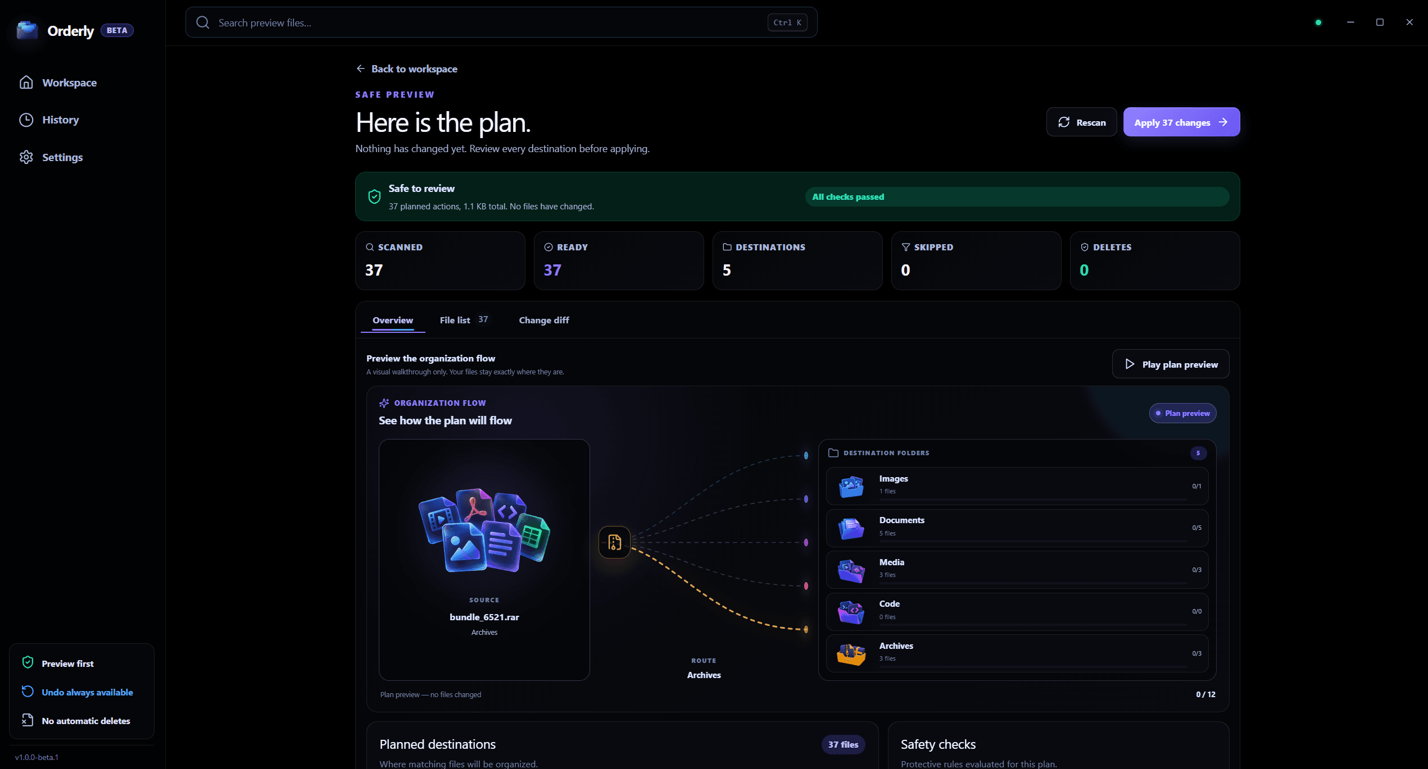Click the Scanned 37 stat card

pos(440,260)
